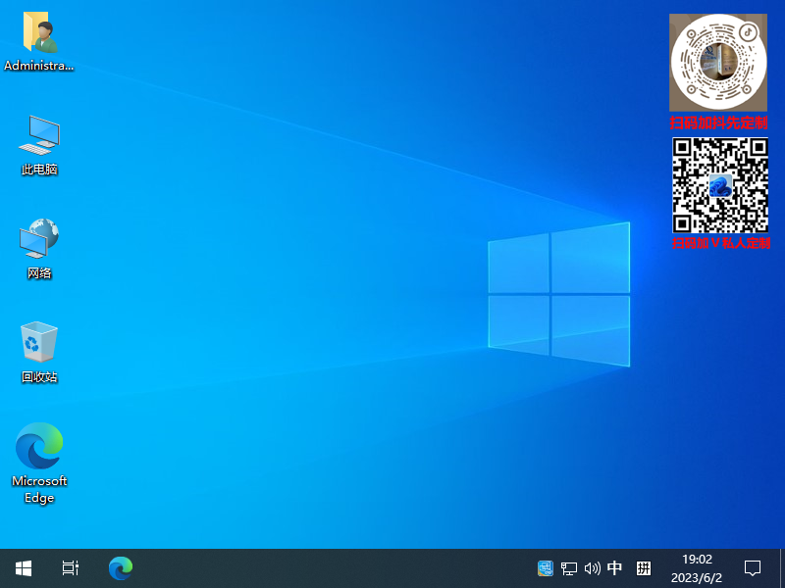
Task: Open Task View in the taskbar
Action: pos(70,568)
